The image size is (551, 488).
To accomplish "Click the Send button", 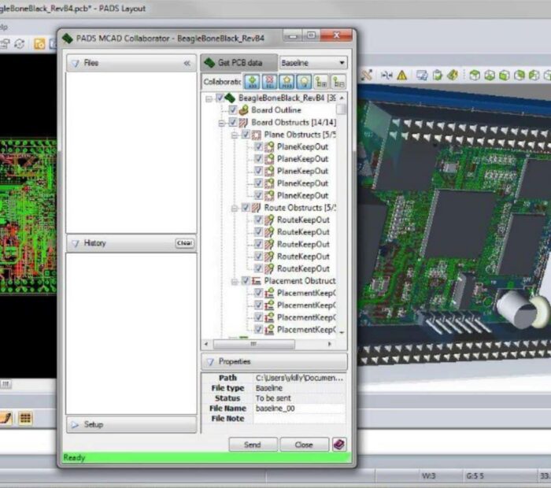I will 253,445.
